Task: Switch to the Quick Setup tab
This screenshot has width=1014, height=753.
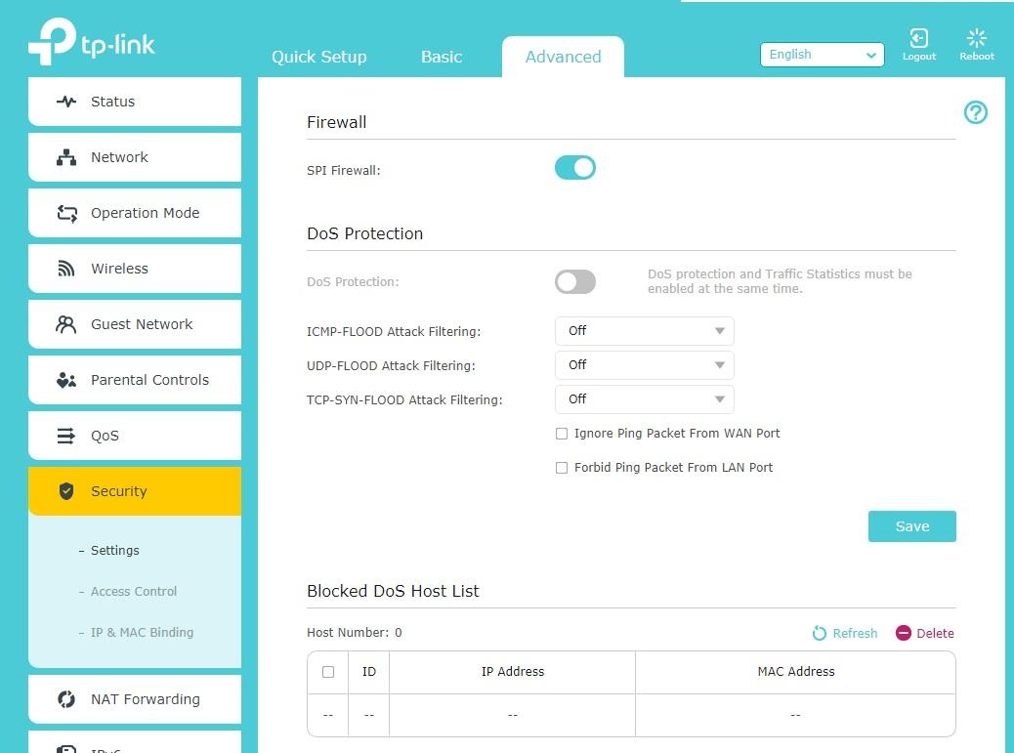Action: point(318,57)
